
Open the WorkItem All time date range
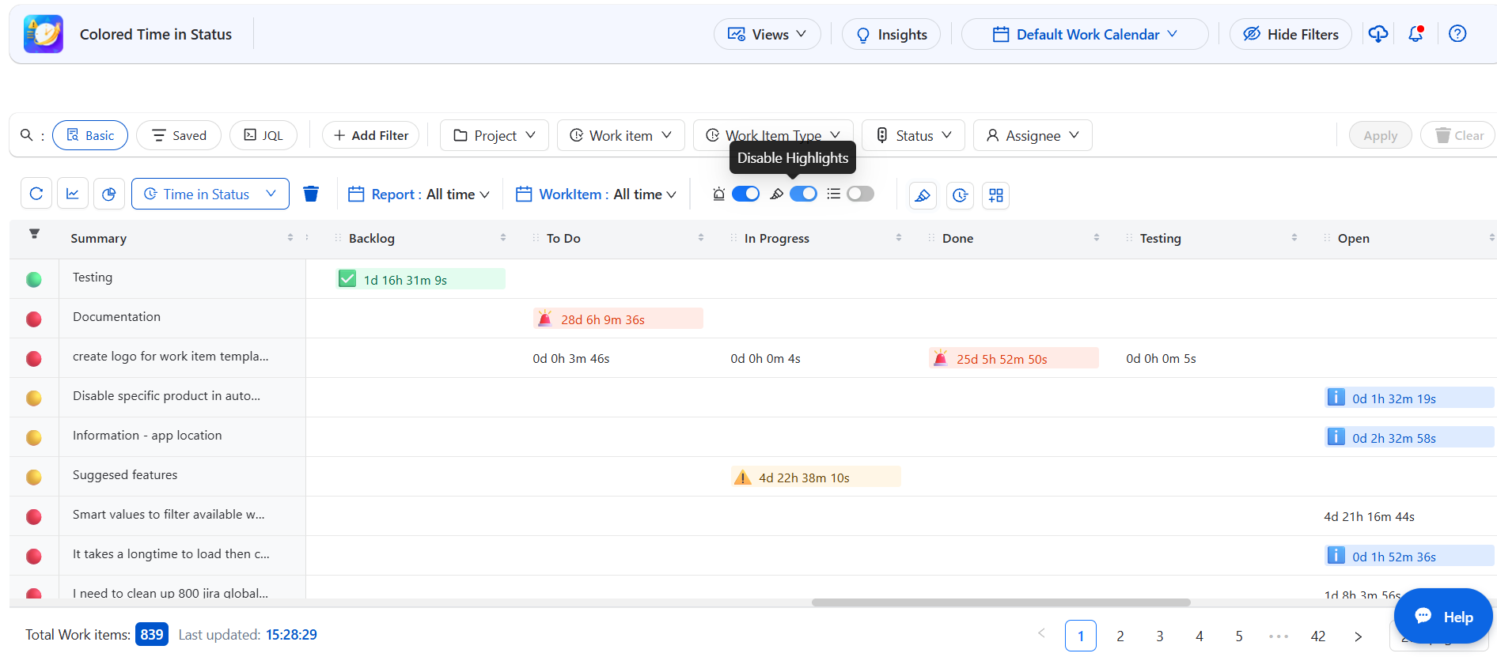click(597, 194)
